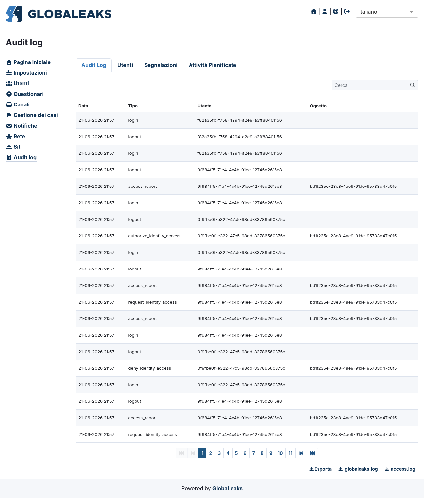Go to page 3 of results
Viewport: 424px width, 498px height.
(219, 453)
